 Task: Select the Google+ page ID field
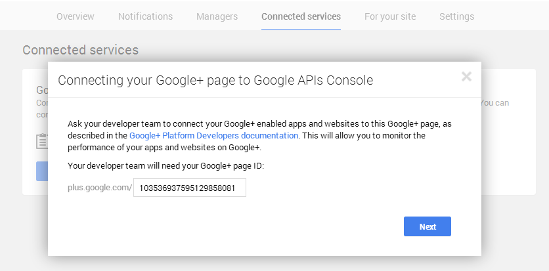pos(190,188)
